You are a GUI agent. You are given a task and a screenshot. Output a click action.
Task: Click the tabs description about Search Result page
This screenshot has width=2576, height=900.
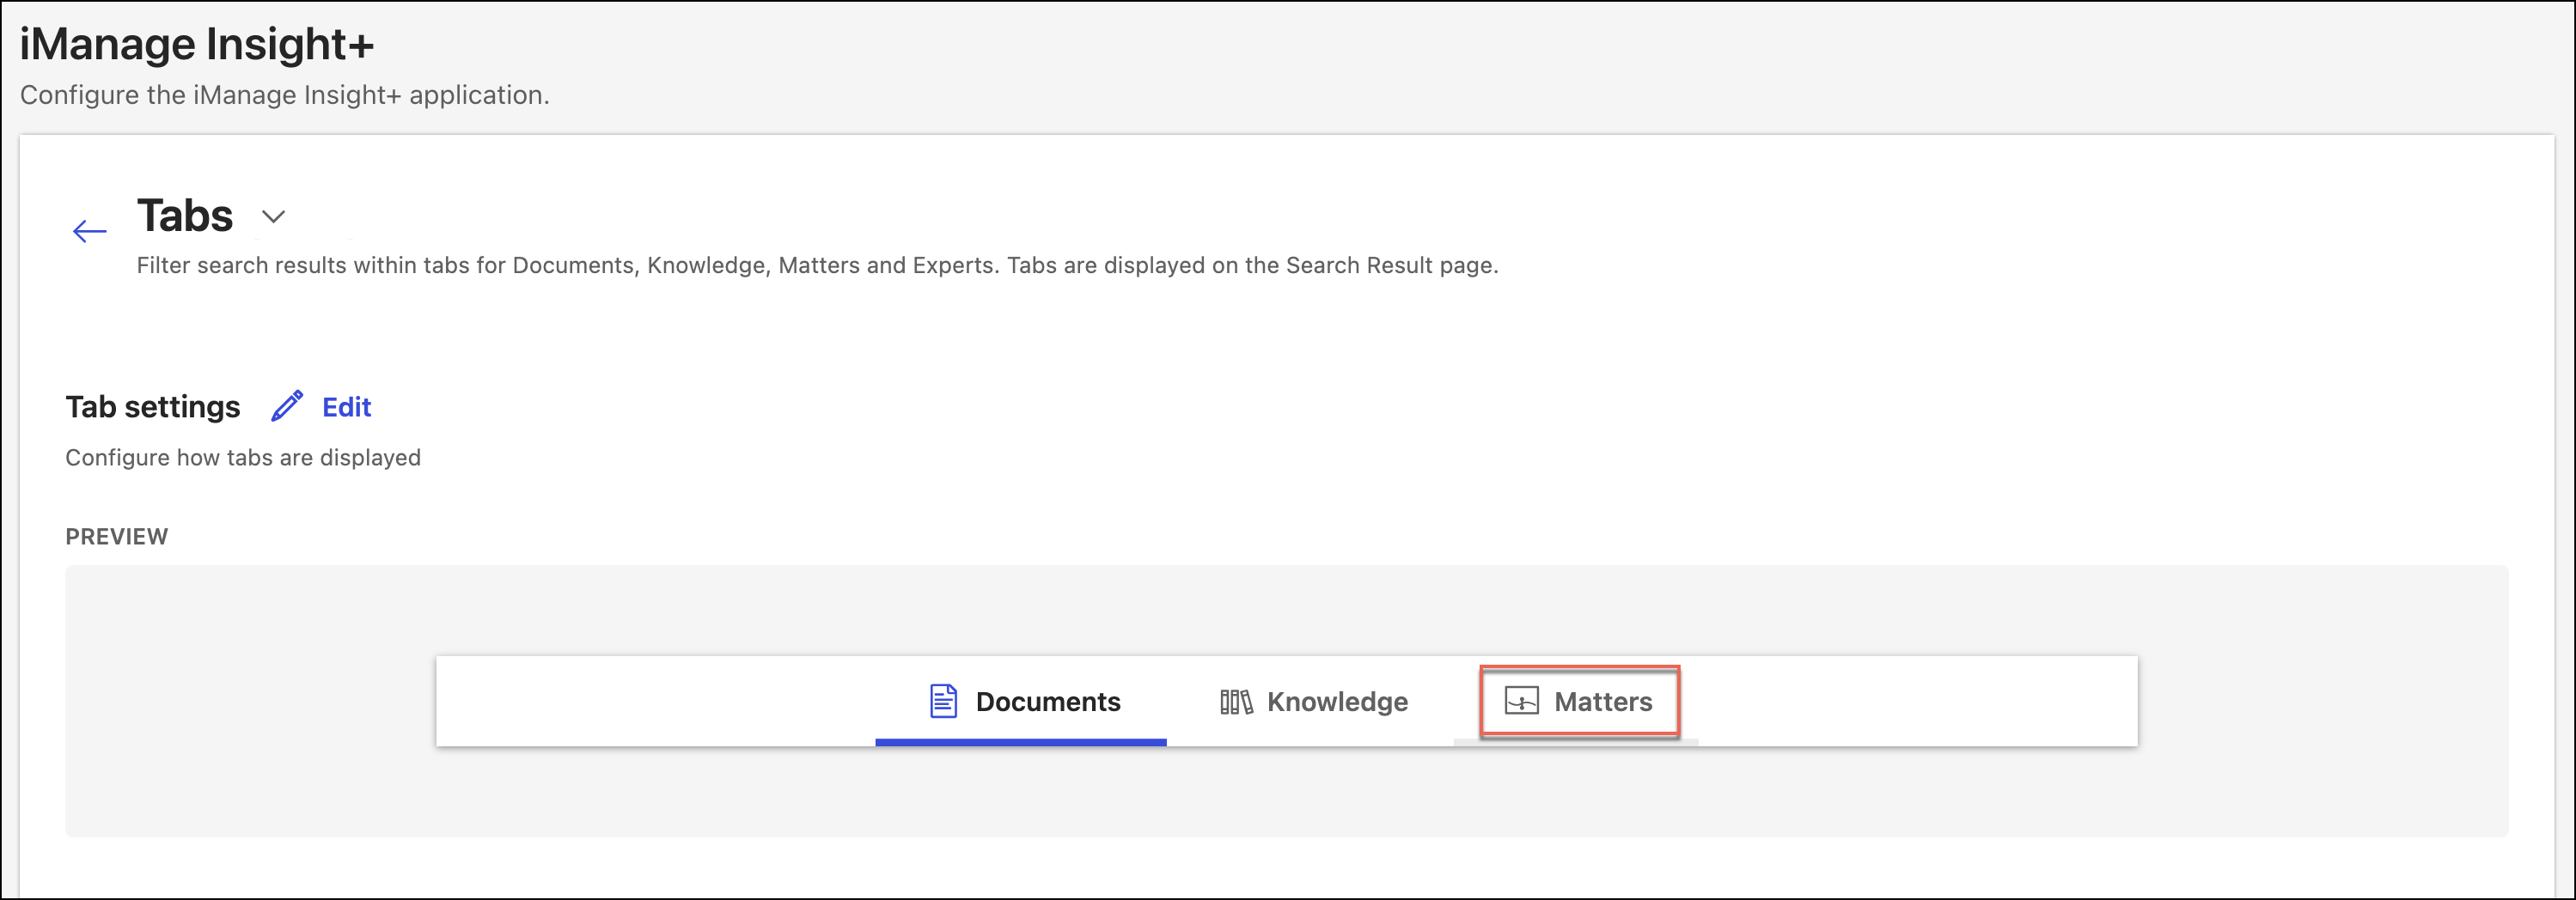[817, 266]
